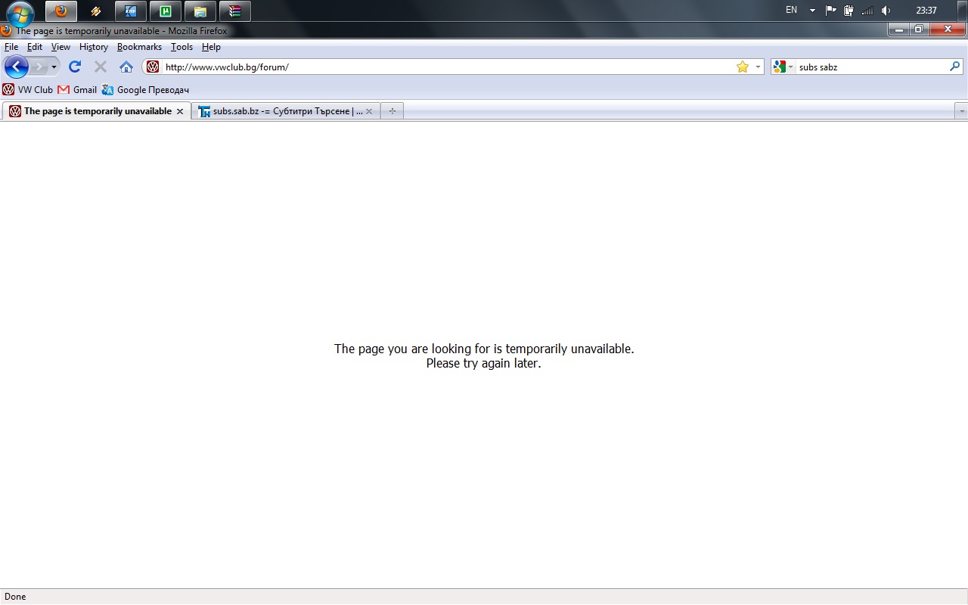Click the volume speaker tray icon
The height and width of the screenshot is (605, 968).
pos(886,11)
